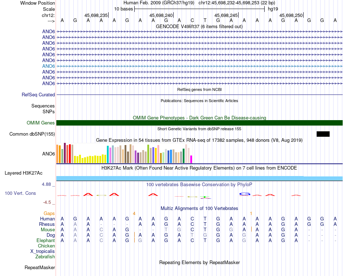Click the Common dbSNP(155) track label

32,134
